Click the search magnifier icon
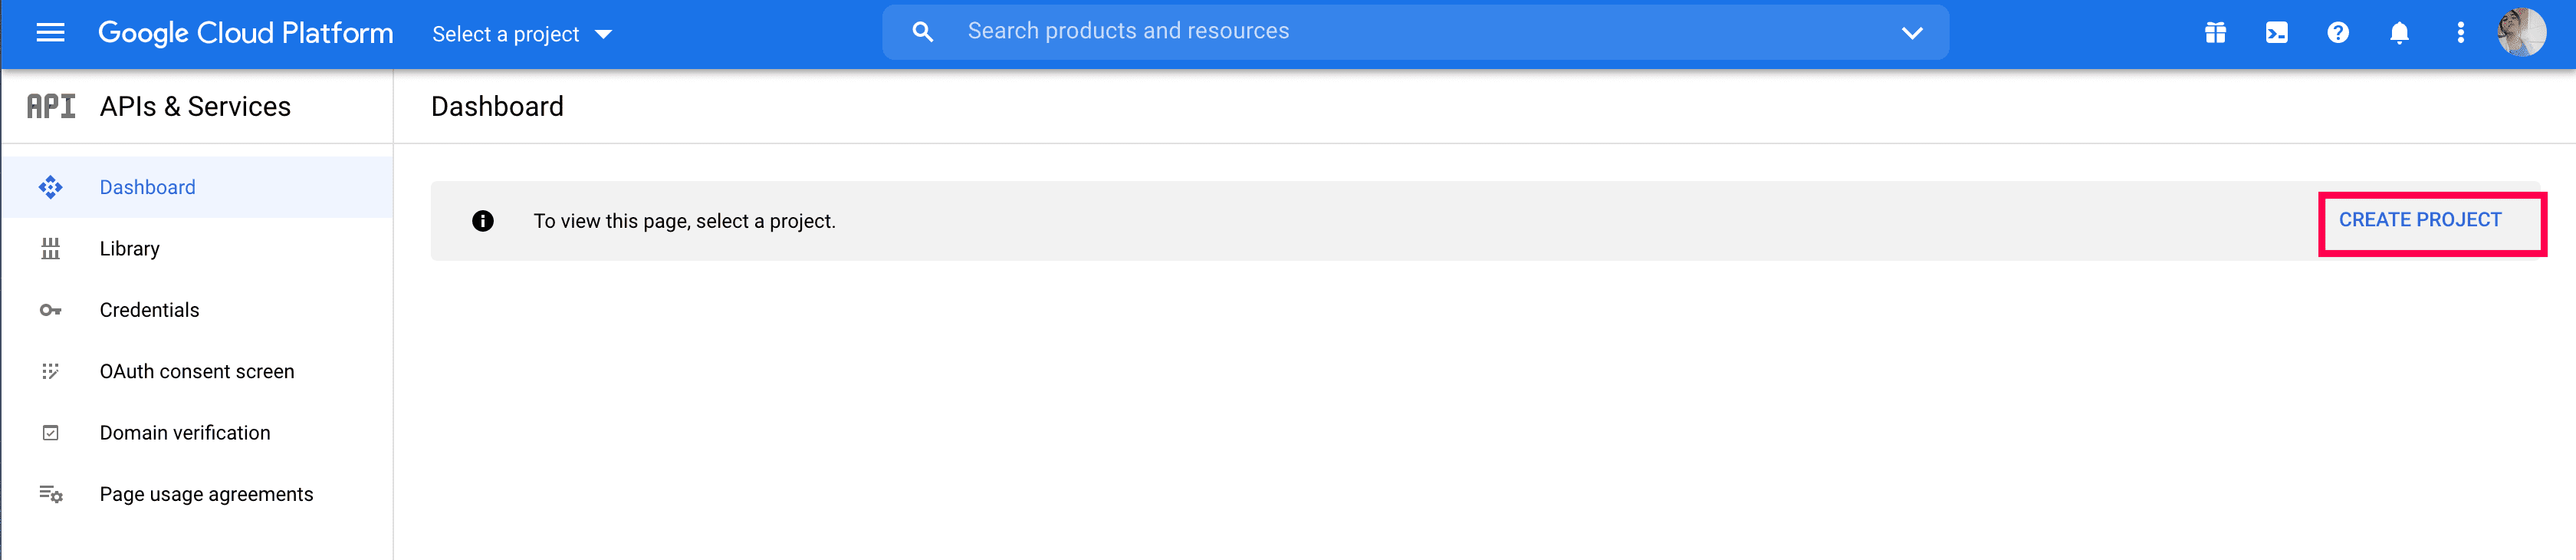 tap(922, 32)
